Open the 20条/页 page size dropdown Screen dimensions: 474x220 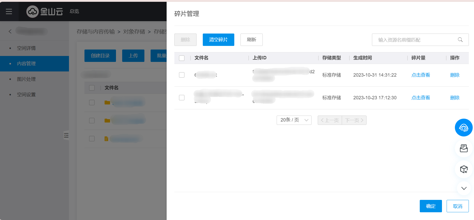tap(294, 120)
